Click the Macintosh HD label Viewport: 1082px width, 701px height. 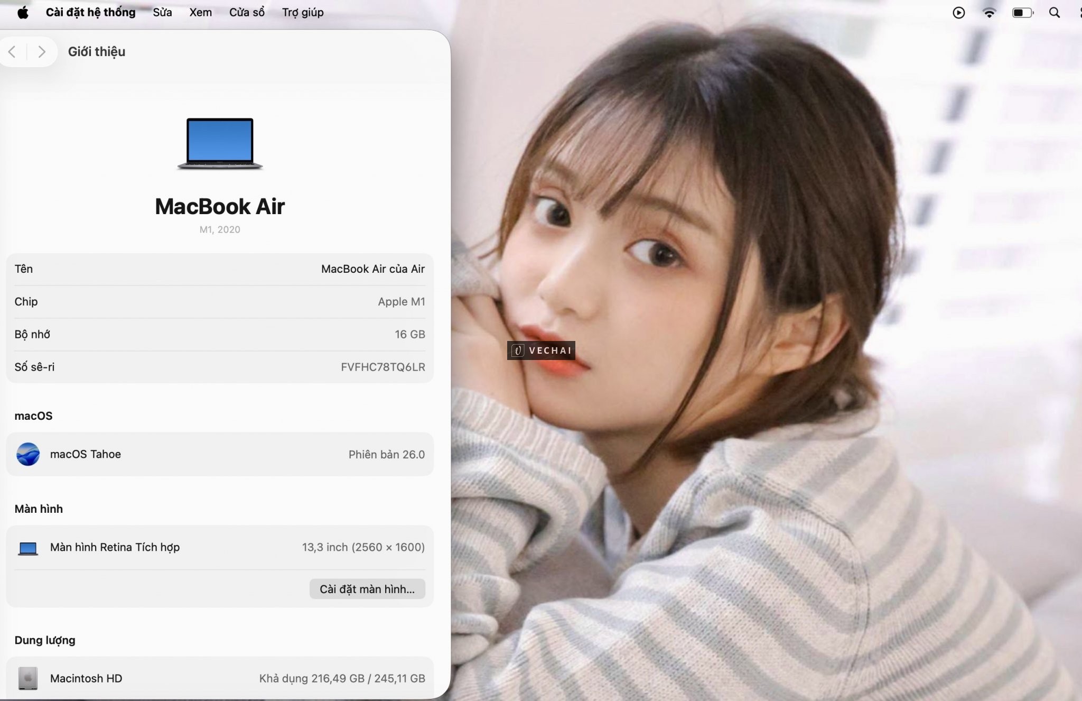point(86,678)
